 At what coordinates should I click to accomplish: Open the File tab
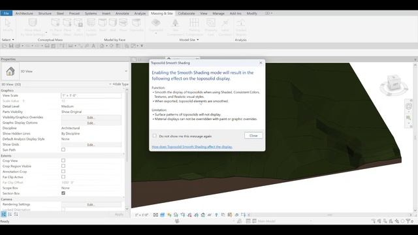[6, 13]
